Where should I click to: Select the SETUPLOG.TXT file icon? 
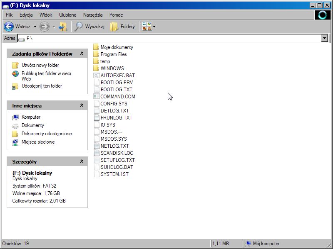click(97, 160)
